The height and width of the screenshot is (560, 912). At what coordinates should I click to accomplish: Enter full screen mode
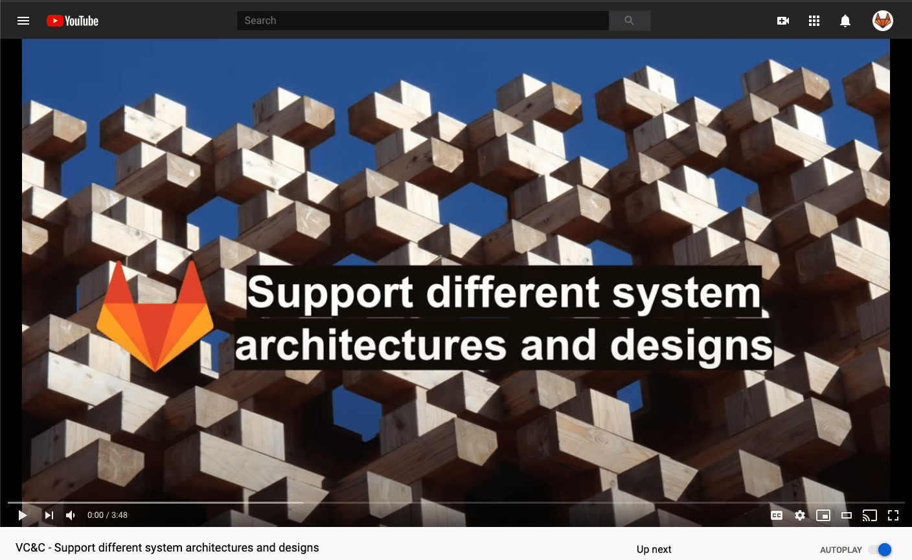click(x=893, y=515)
